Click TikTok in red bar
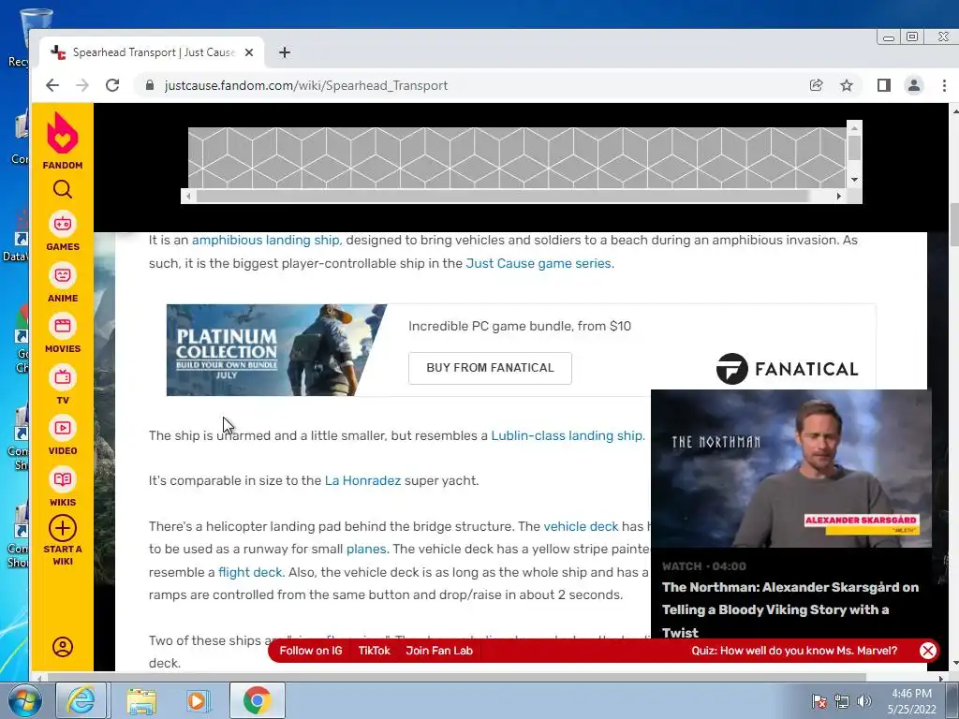Image resolution: width=959 pixels, height=719 pixels. point(374,651)
